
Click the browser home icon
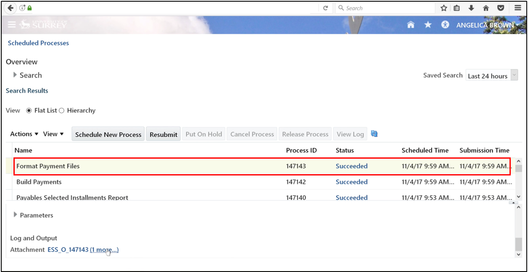(x=486, y=8)
